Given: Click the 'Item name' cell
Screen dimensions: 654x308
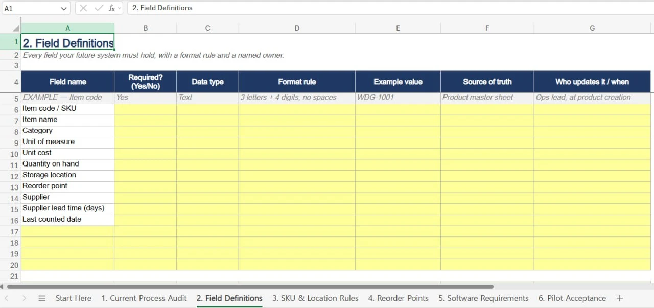Looking at the screenshot, I should 67,120.
